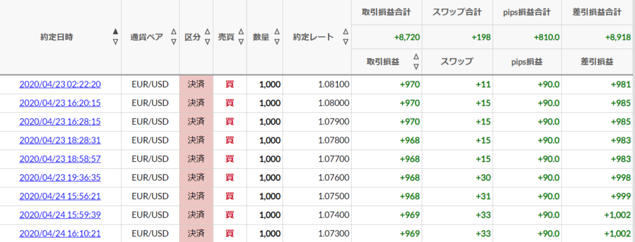The width and height of the screenshot is (635, 242).
Task: Select rate cell 1.08100
Action: [334, 84]
